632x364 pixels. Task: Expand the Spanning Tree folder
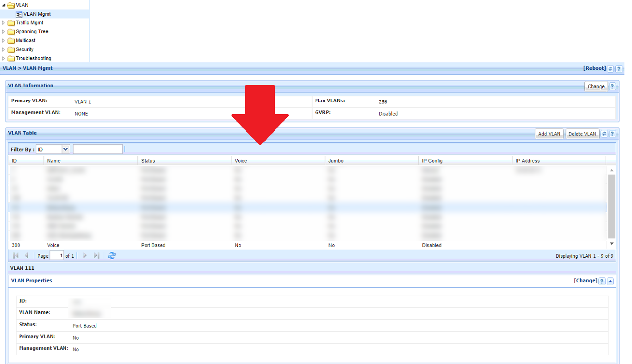(4, 31)
